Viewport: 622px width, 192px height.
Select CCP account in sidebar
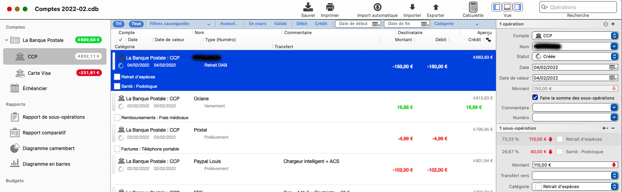[55, 56]
